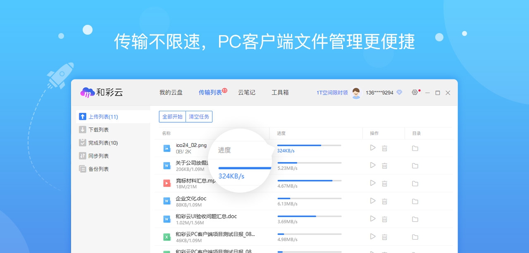This screenshot has width=529, height=253.
Task: Click the diamond VIP icon beside the phone number
Action: (x=399, y=93)
